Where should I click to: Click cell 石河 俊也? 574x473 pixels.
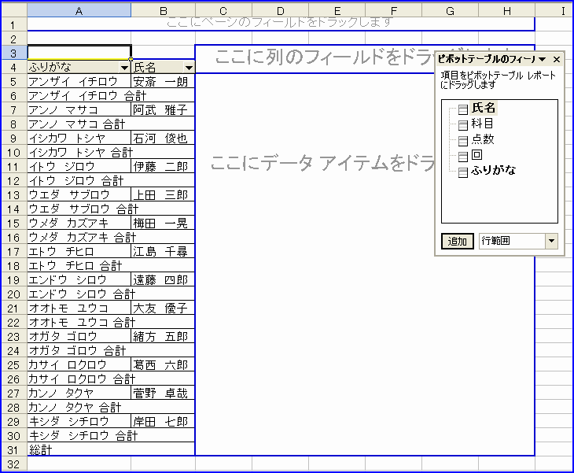tap(163, 139)
